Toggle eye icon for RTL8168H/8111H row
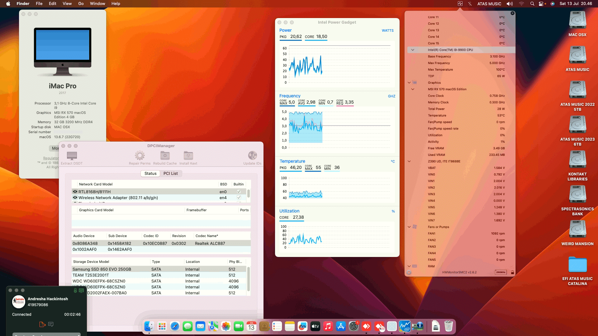The width and height of the screenshot is (598, 336). click(x=75, y=192)
